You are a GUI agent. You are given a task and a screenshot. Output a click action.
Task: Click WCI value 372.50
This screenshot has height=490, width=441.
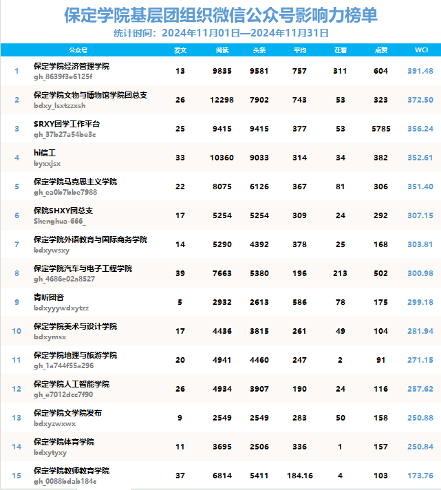[420, 100]
